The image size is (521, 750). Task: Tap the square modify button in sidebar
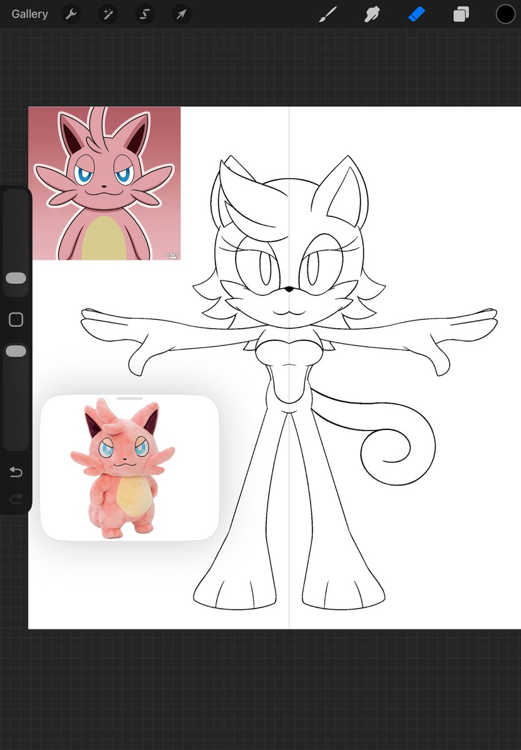click(x=16, y=320)
